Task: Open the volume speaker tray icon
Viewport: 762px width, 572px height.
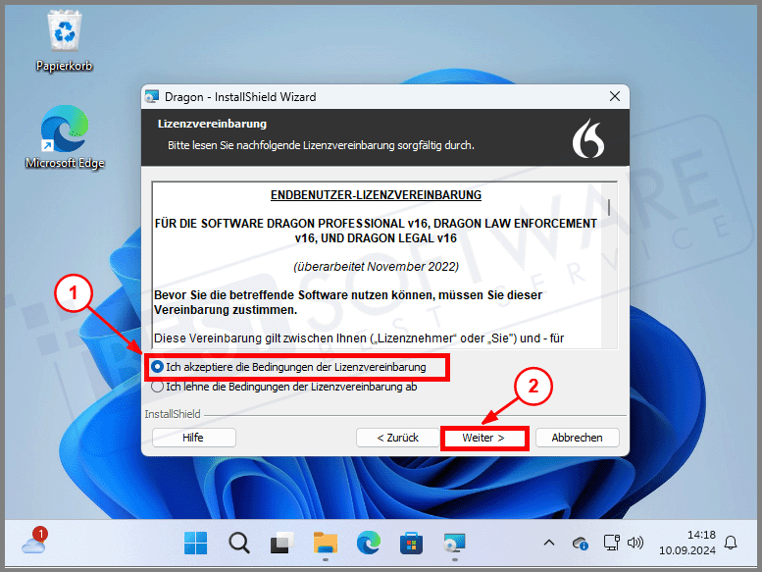Action: (x=635, y=543)
